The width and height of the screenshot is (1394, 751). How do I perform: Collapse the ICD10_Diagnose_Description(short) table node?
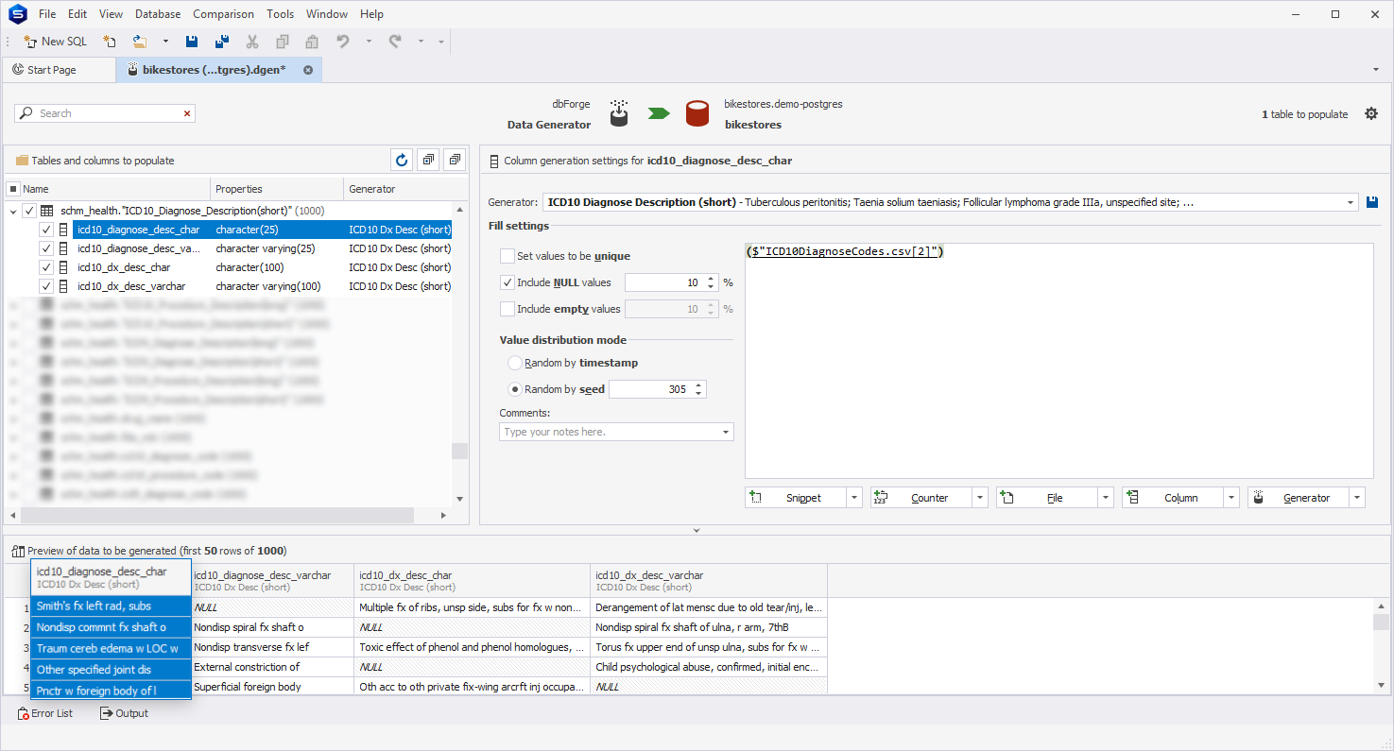click(x=13, y=212)
